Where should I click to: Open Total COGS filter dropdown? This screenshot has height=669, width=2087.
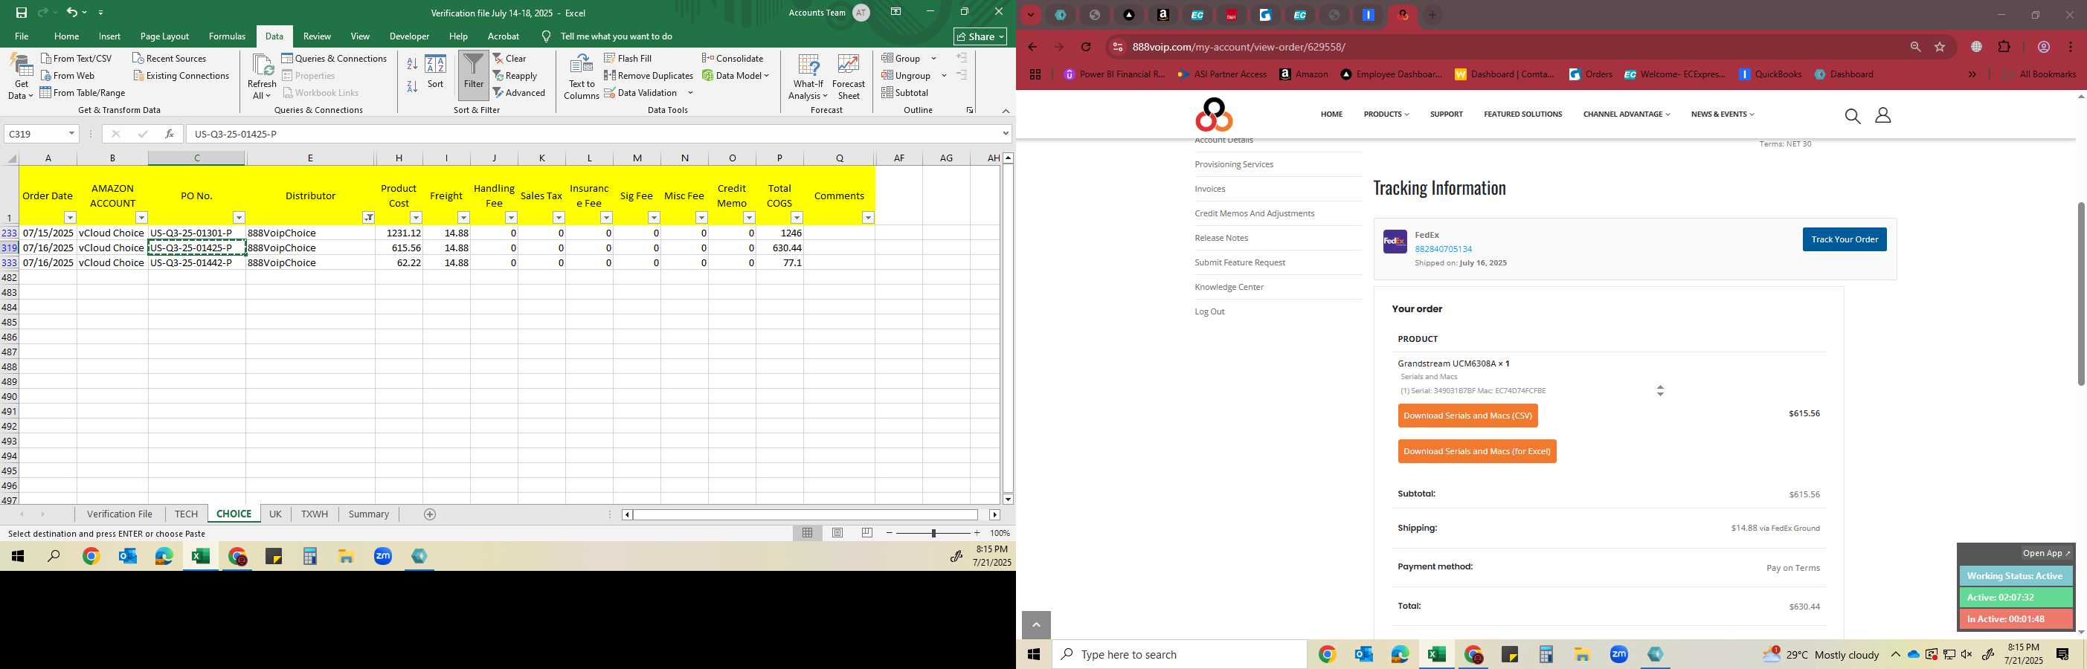797,218
